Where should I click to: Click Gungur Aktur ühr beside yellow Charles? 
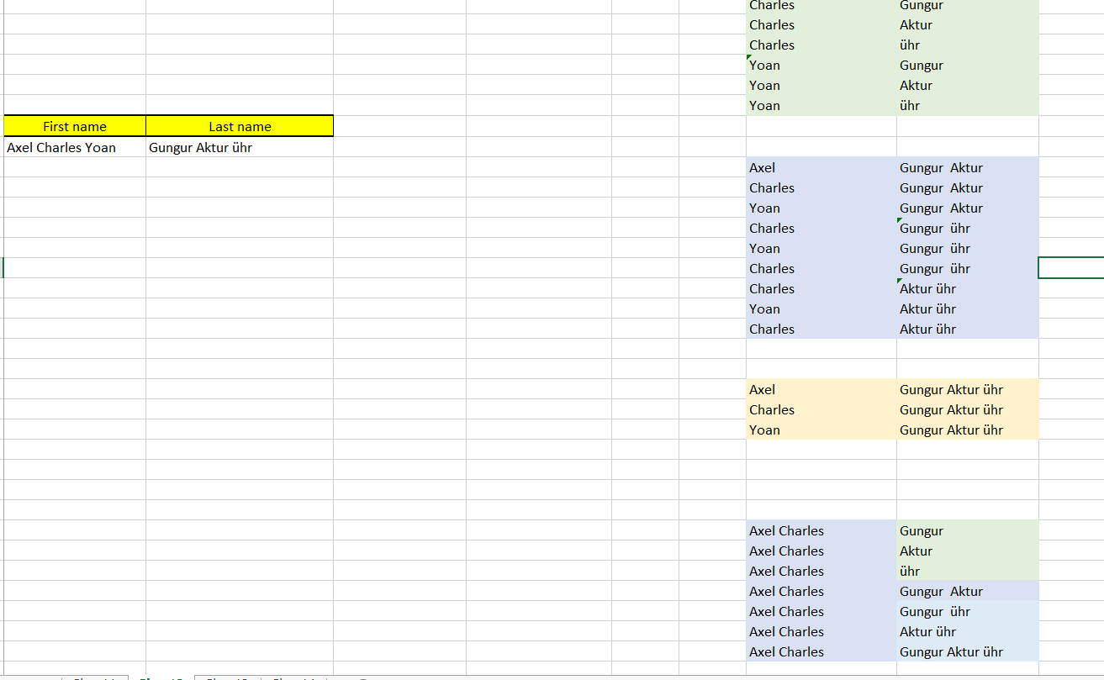(968, 409)
